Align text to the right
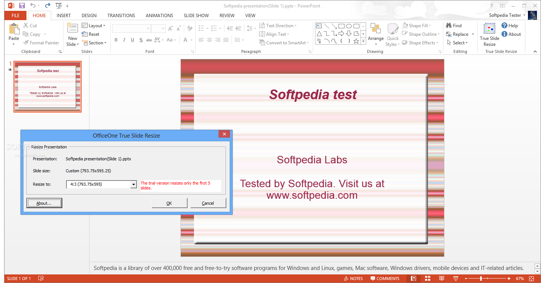The width and height of the screenshot is (541, 283). [218, 40]
